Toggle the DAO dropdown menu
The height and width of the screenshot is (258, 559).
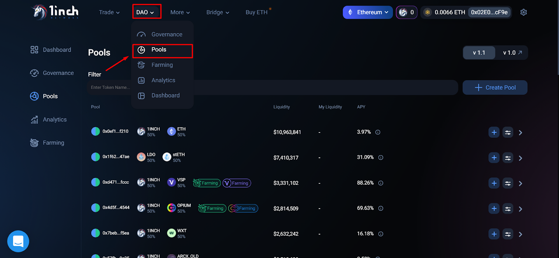[x=145, y=12]
